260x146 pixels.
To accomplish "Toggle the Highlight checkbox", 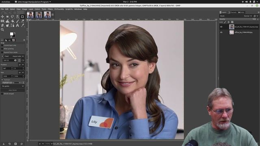I will pyautogui.click(x=2, y=80).
